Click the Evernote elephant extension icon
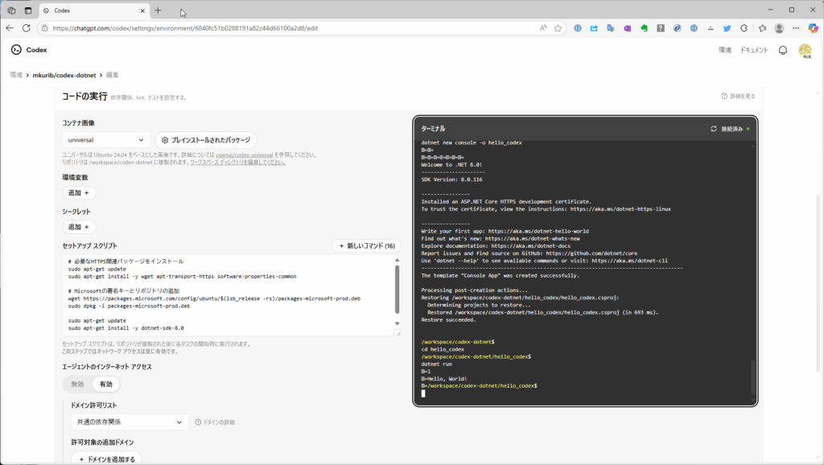 click(x=644, y=28)
